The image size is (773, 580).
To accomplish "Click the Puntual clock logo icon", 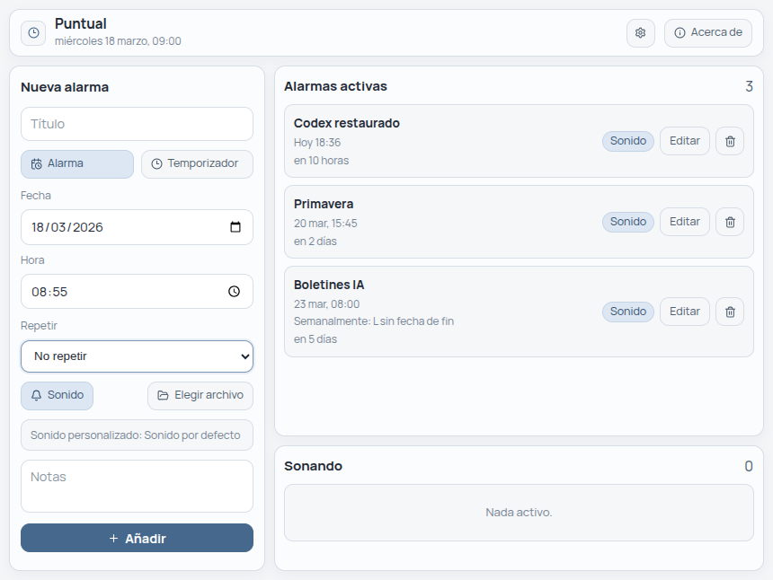I will [x=33, y=33].
